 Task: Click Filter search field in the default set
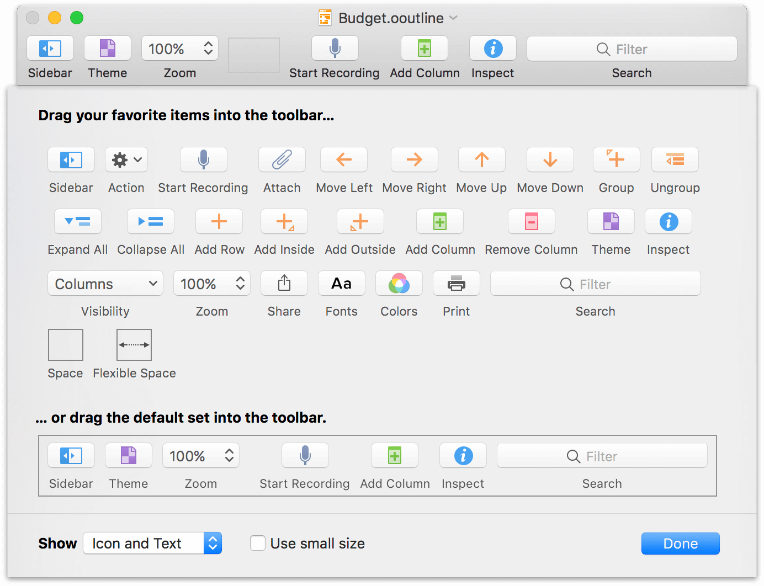602,456
